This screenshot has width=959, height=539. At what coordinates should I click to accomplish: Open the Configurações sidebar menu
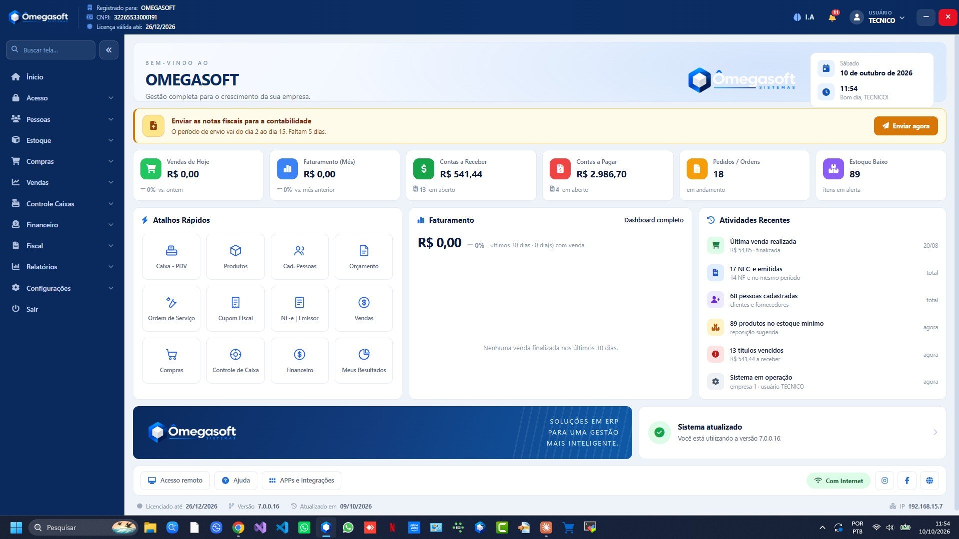pyautogui.click(x=62, y=288)
